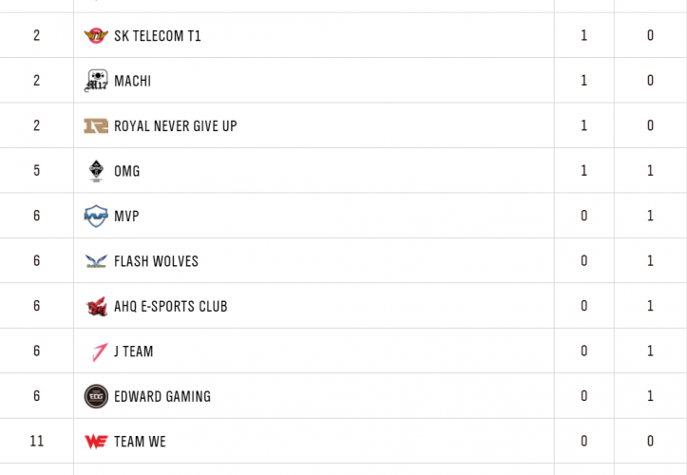Select the ROYAL NEVER GIVE UP name
This screenshot has width=687, height=475.
175,126
